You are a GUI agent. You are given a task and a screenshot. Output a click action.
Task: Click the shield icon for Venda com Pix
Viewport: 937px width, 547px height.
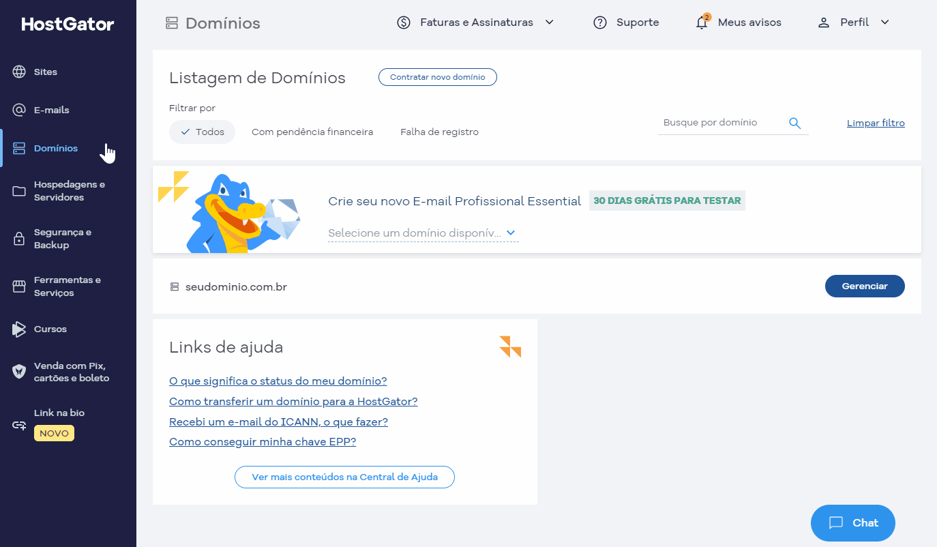(x=19, y=372)
